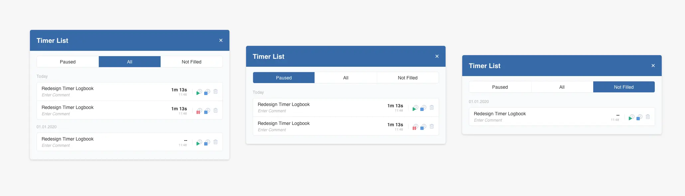Delete the 01.01.2020 entry in left panel
685x196 pixels.
click(x=215, y=142)
